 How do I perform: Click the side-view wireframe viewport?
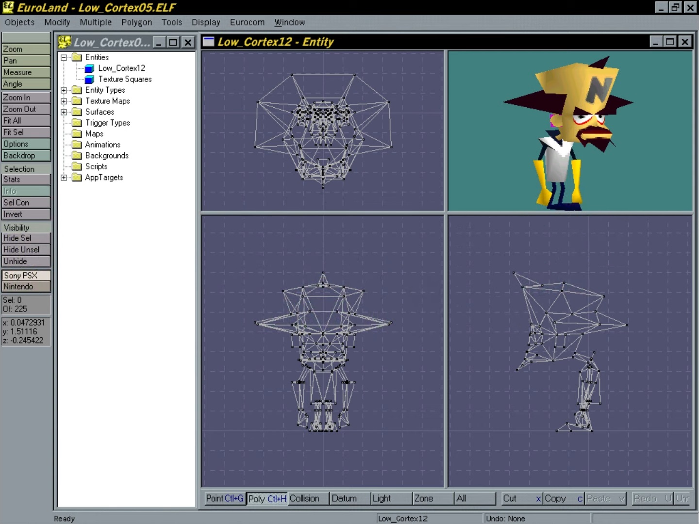(570, 351)
